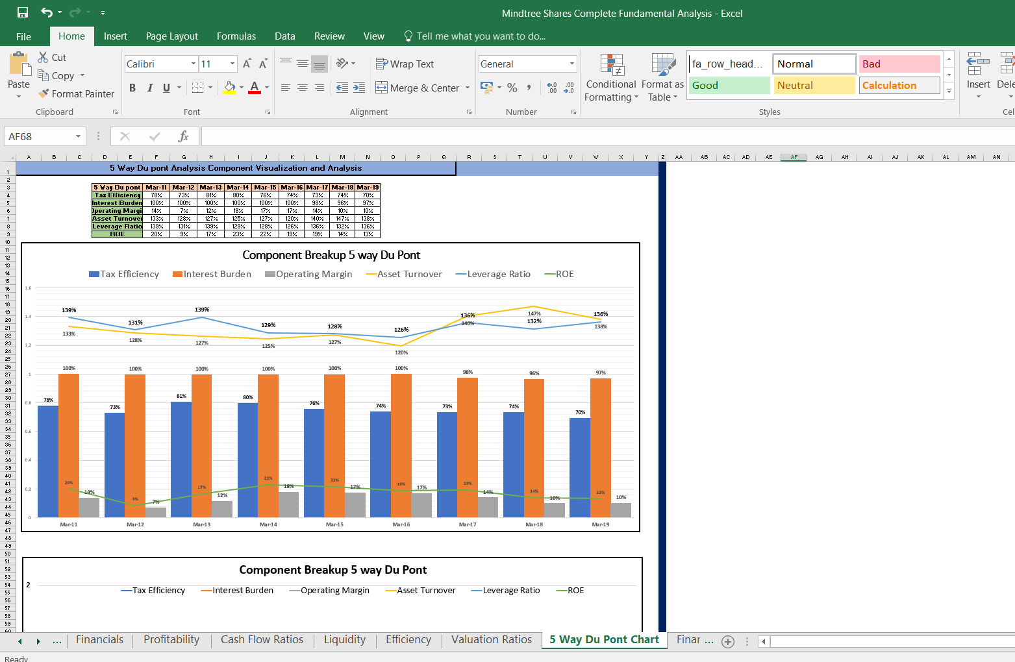Insert cells using Insert button
Screen dimensions: 1015x662
978,75
